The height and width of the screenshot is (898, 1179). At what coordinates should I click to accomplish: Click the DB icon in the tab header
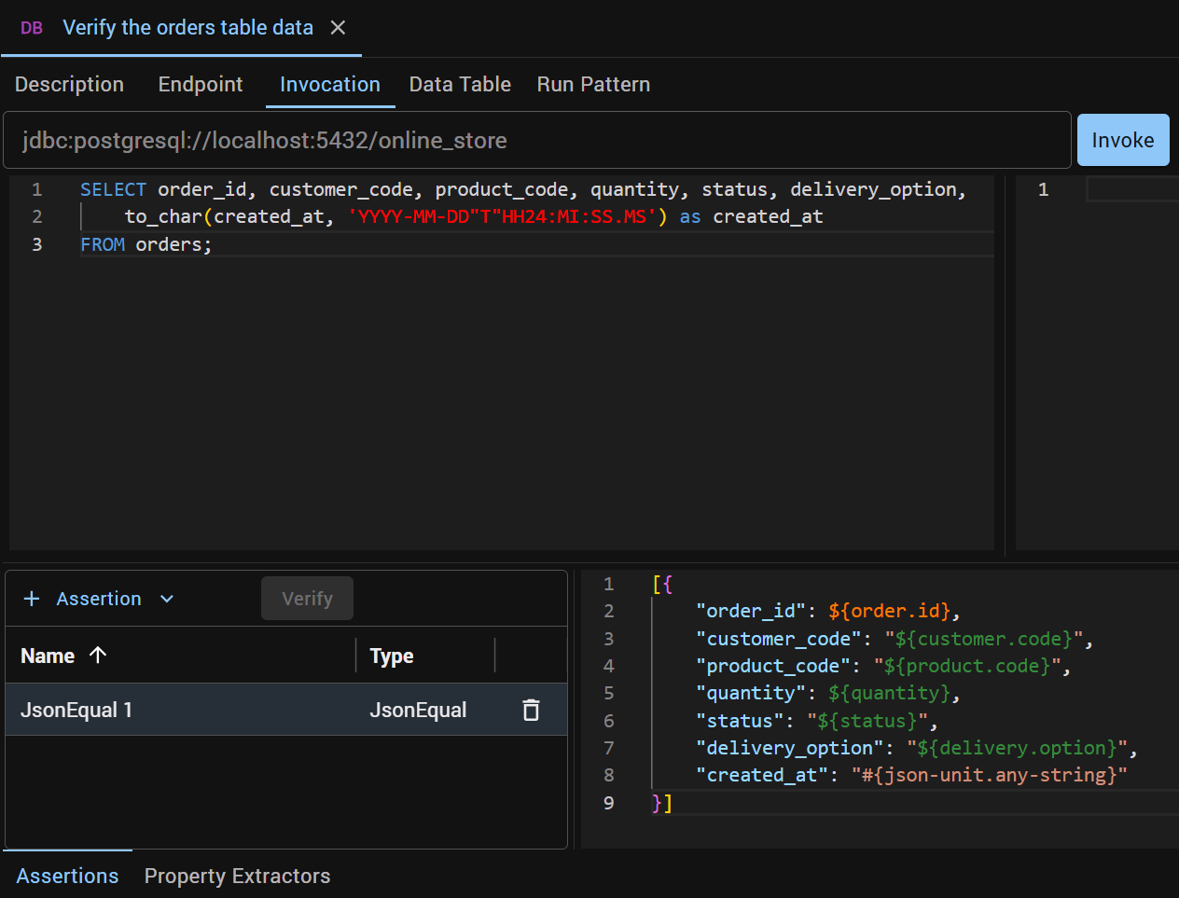(x=32, y=28)
